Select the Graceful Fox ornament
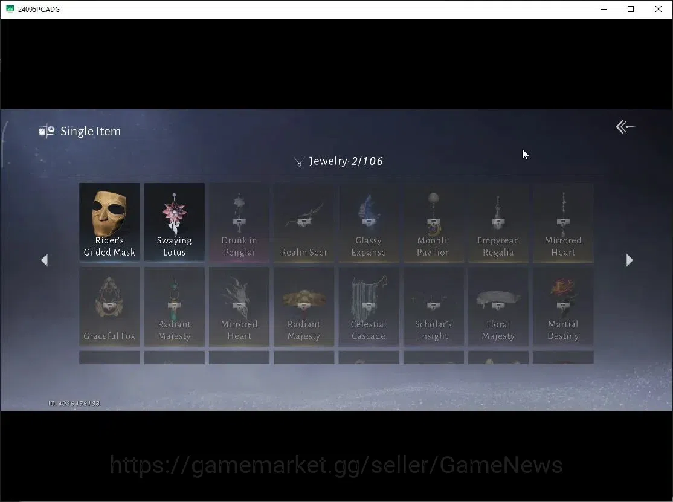Viewport: 673px width, 502px height. [109, 306]
